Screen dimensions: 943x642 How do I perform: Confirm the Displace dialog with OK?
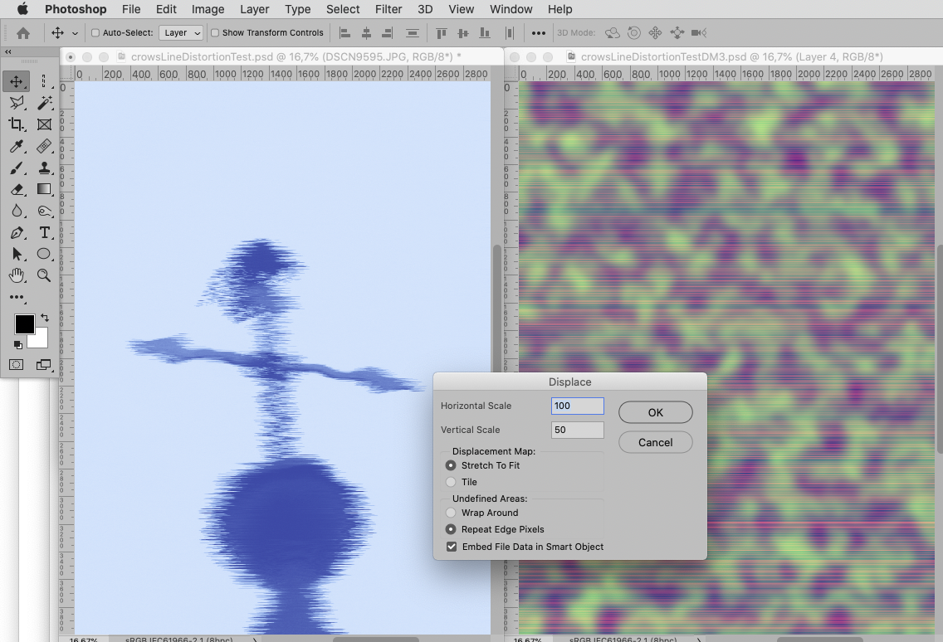[x=655, y=412]
